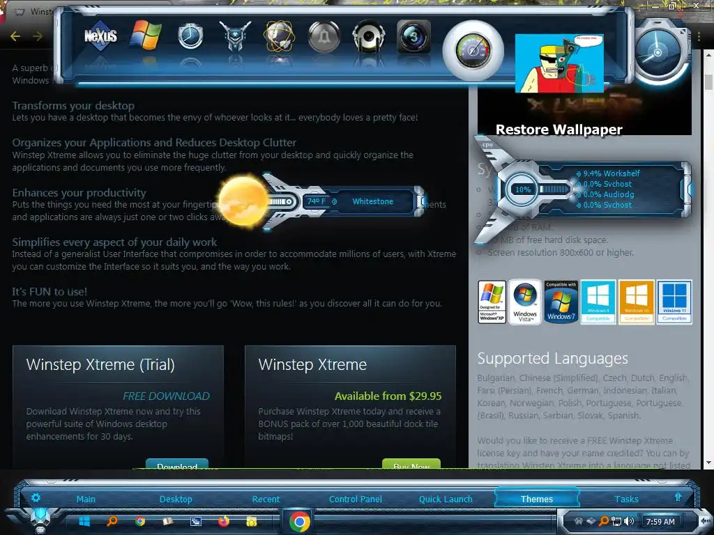Click the Windows Vista compatibility badge
The height and width of the screenshot is (535, 714).
click(x=525, y=302)
